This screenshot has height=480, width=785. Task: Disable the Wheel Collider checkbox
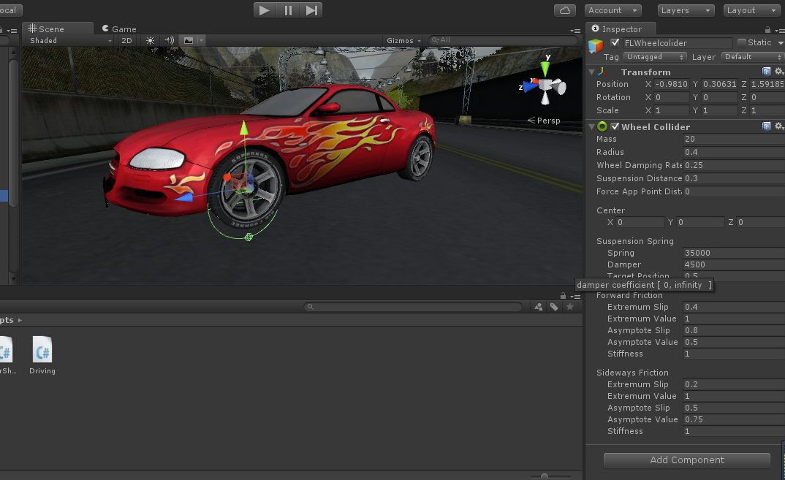pyautogui.click(x=615, y=126)
